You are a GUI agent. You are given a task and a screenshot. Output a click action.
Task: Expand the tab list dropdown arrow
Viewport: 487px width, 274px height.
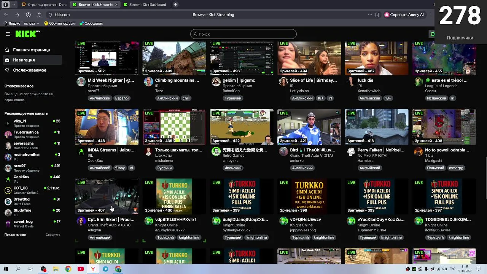tap(14, 5)
